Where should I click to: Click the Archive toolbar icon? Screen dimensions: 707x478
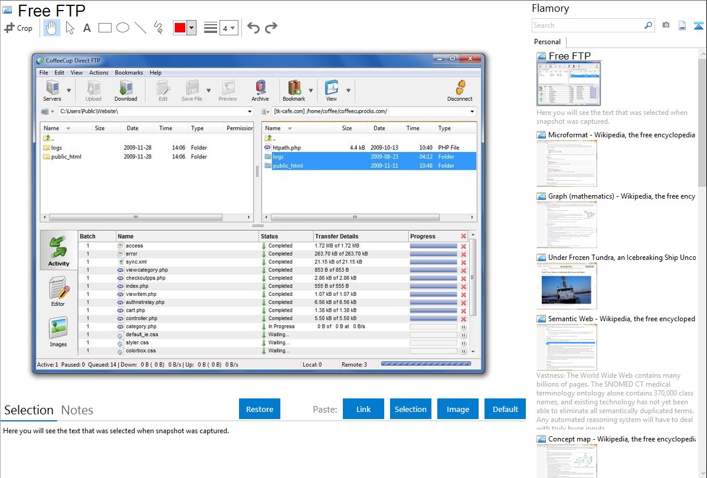click(x=260, y=91)
